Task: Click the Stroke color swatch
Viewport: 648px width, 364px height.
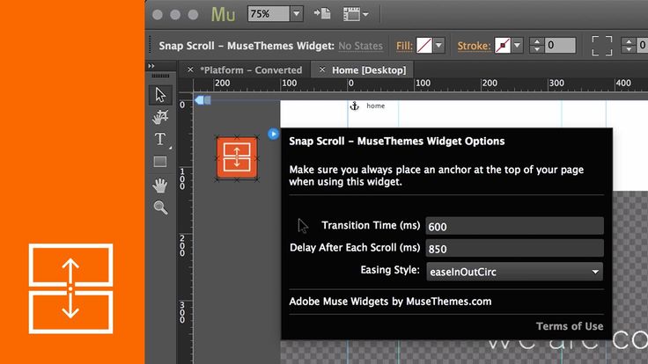Action: [503, 46]
